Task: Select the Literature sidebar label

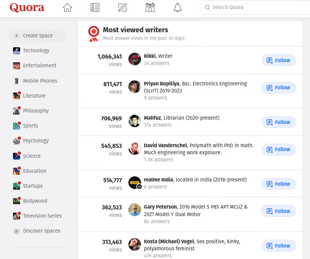Action: tap(34, 96)
